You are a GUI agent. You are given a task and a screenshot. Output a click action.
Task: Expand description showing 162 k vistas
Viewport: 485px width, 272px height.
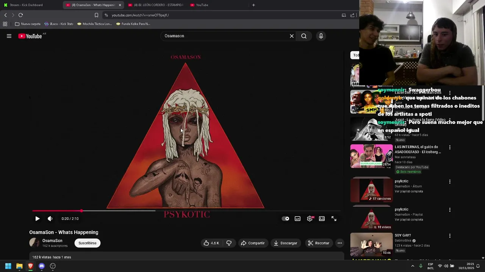click(186, 257)
